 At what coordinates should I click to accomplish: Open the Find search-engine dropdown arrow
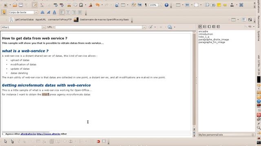pyautogui.click(x=175, y=27)
